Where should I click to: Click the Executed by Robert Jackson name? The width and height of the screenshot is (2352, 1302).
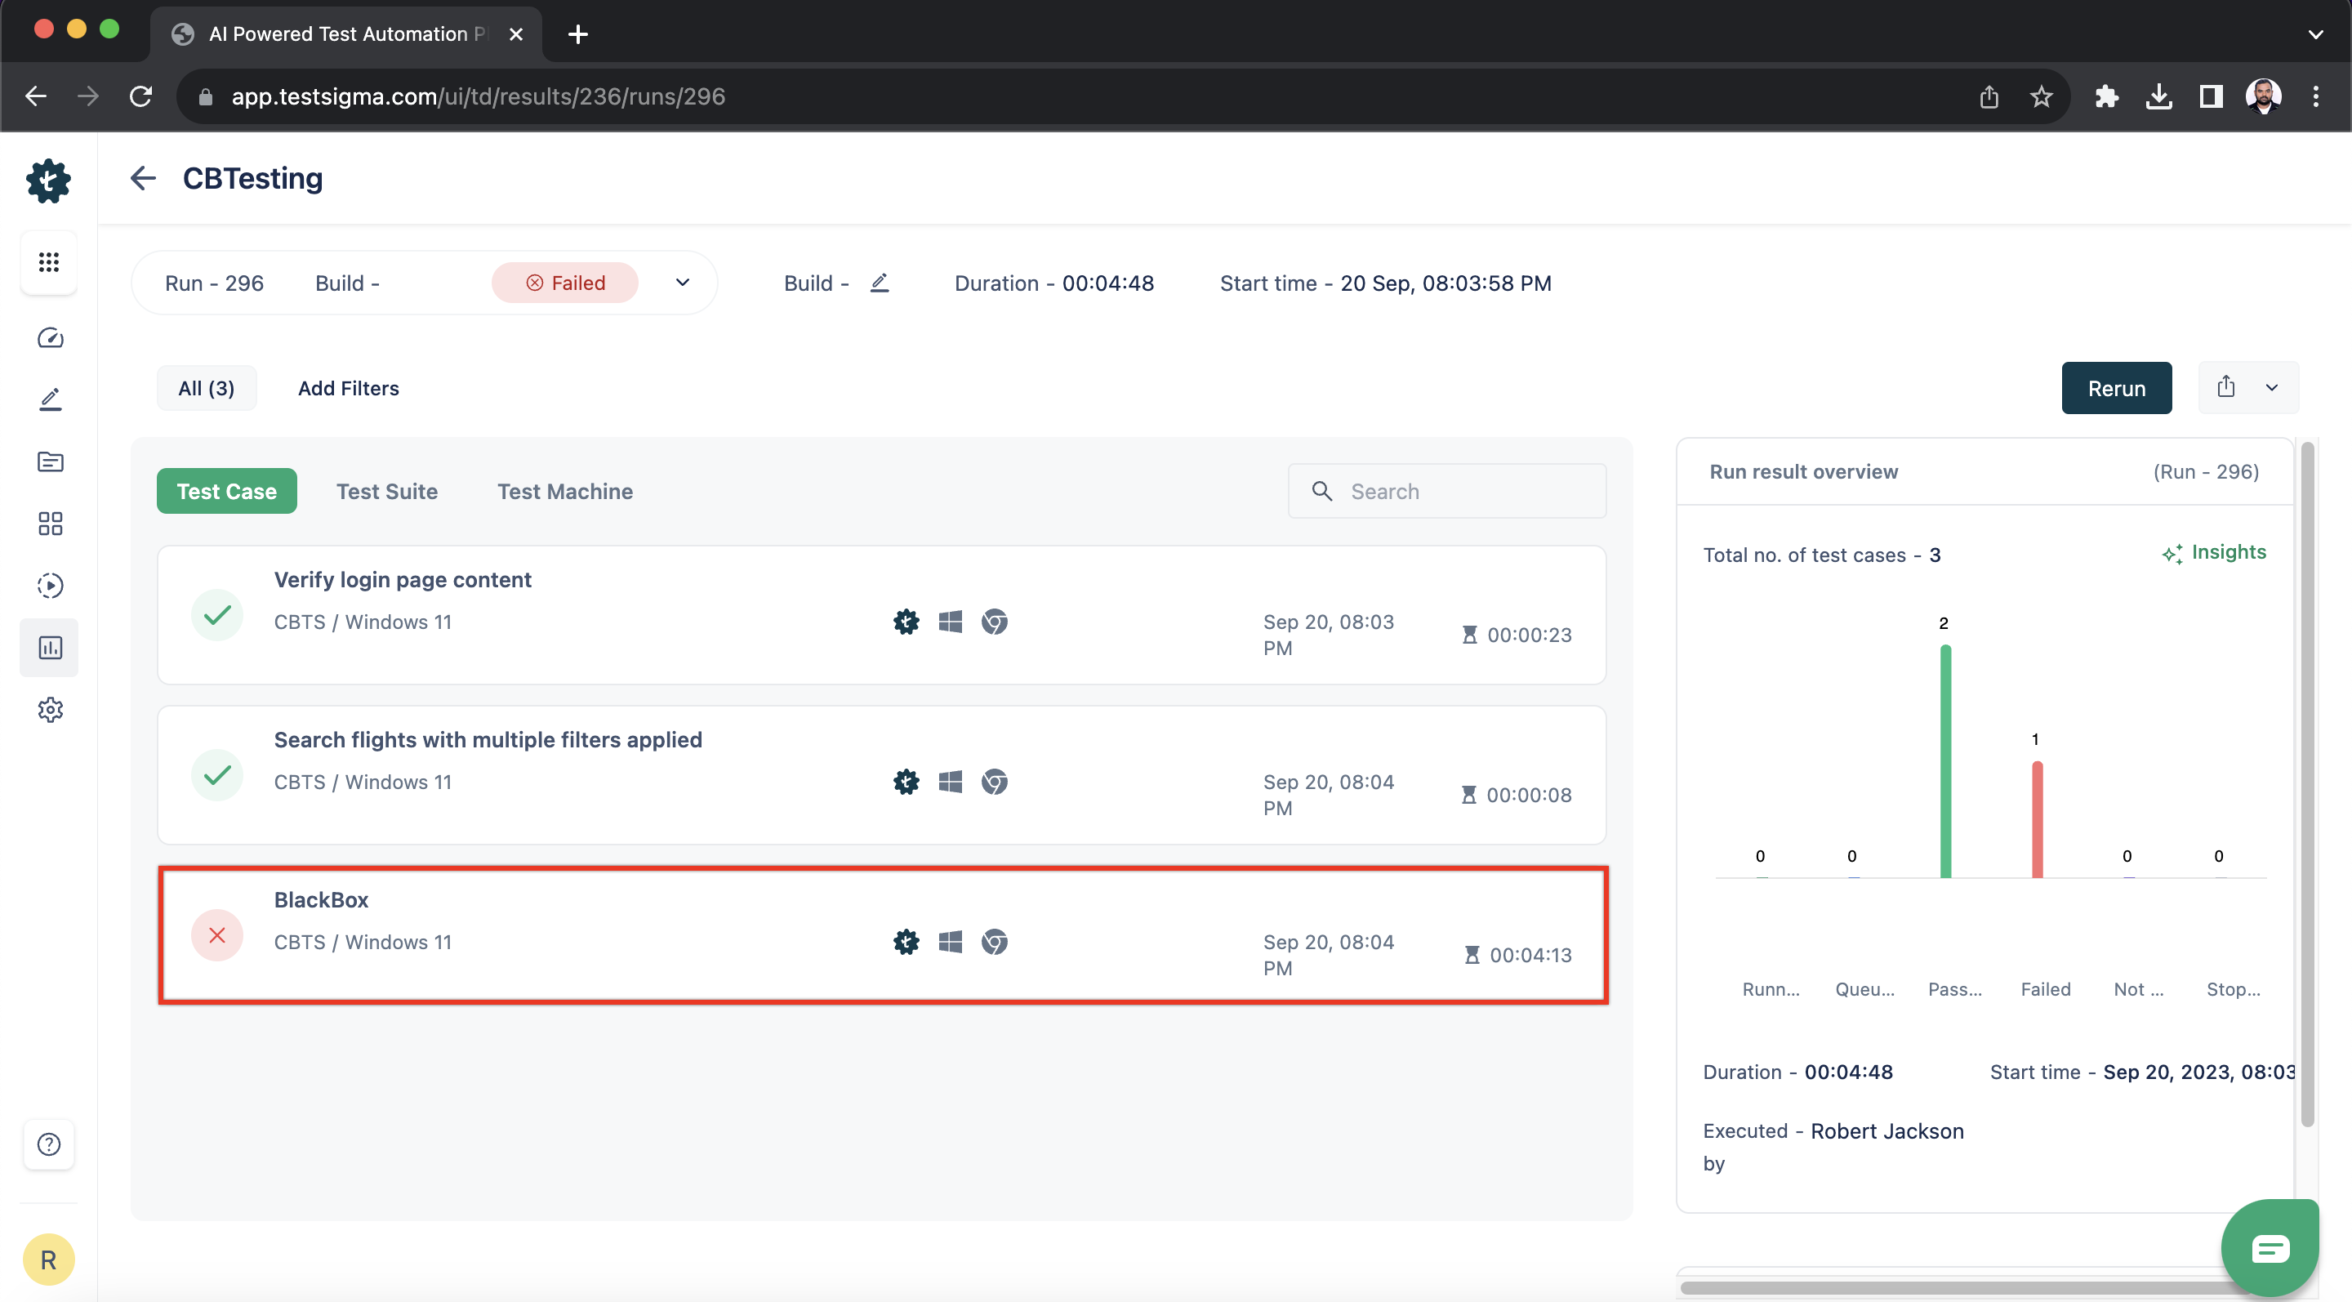[1887, 1130]
